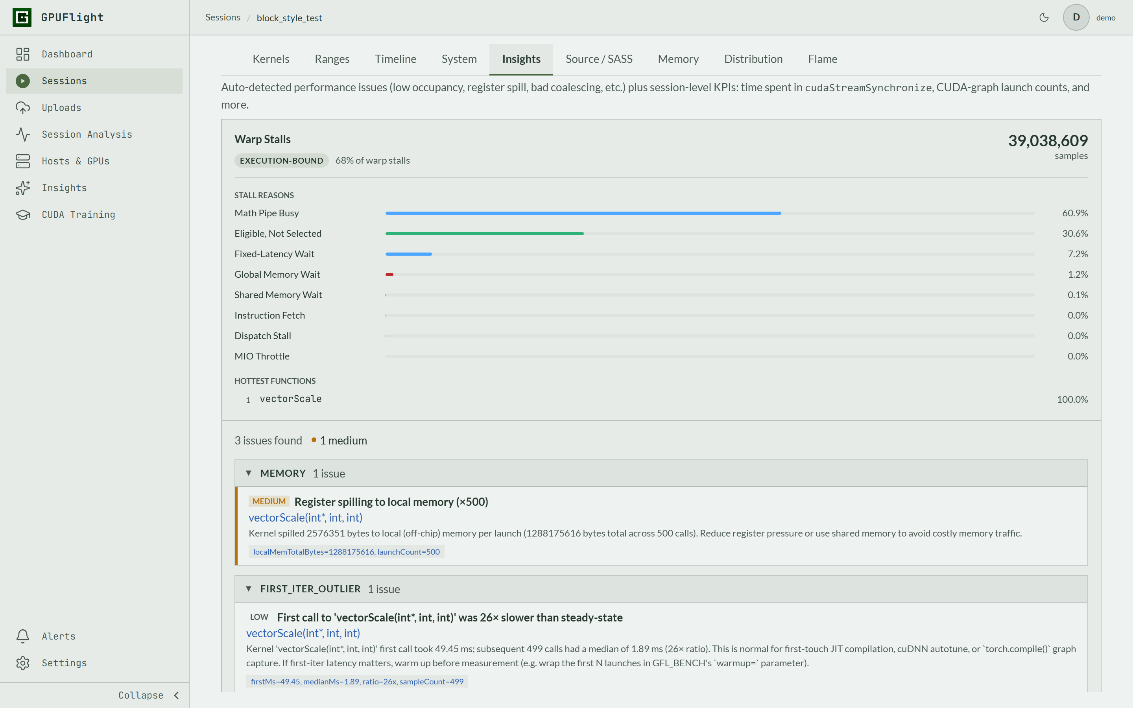Screen dimensions: 1133x708
Task: Open Settings gear icon
Action: point(22,663)
